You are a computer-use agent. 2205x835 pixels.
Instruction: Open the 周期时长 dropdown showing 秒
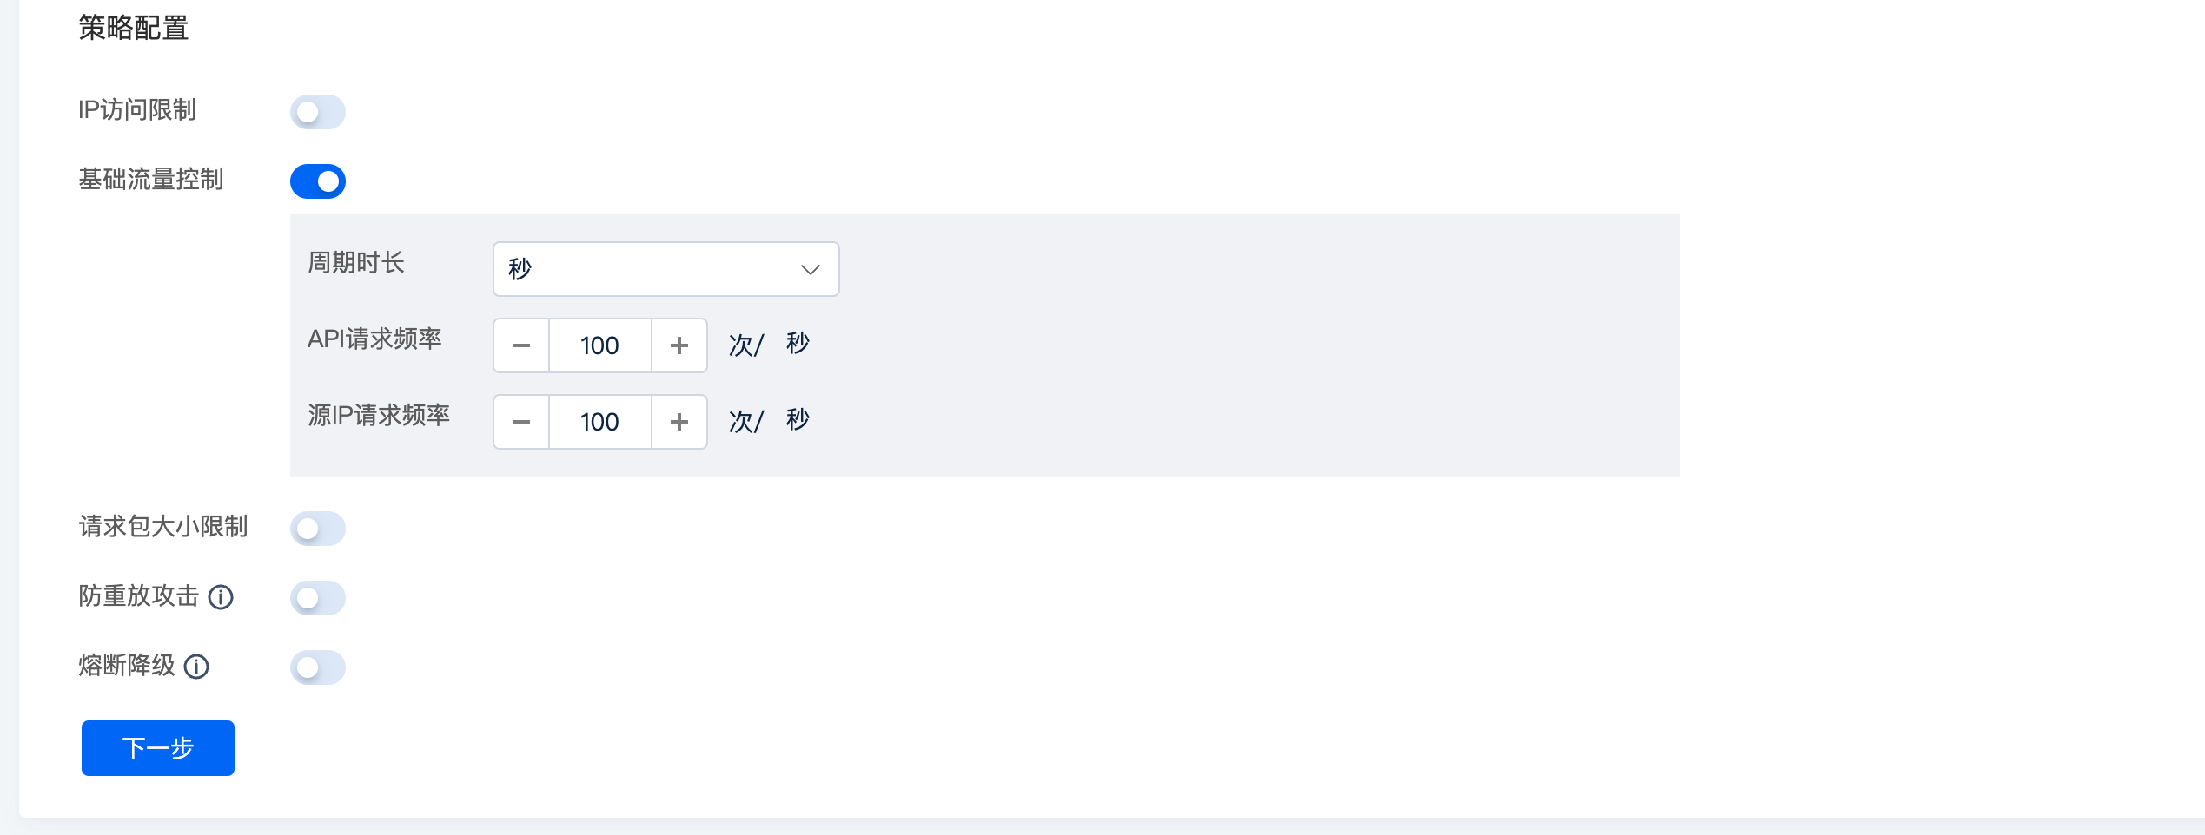(666, 269)
